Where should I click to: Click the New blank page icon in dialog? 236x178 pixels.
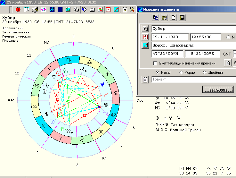173,18
